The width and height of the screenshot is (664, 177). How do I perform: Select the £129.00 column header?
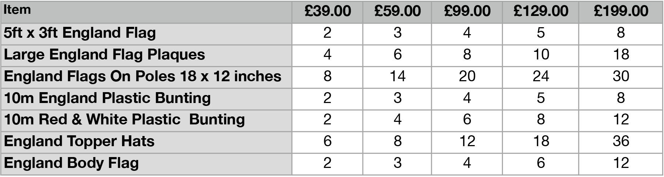click(x=540, y=12)
